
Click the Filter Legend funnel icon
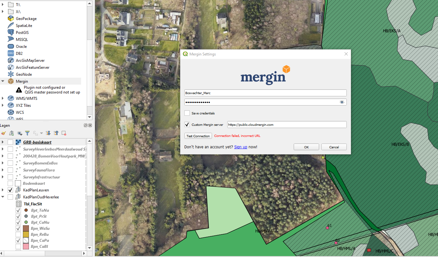pos(27,133)
